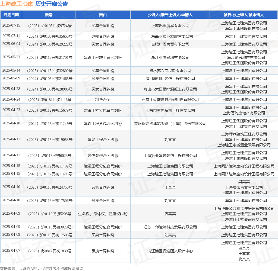The height and width of the screenshot is (271, 278).
Task: Select the 生命权、身体权、健康权纠纷 cell
Action: pyautogui.click(x=103, y=214)
